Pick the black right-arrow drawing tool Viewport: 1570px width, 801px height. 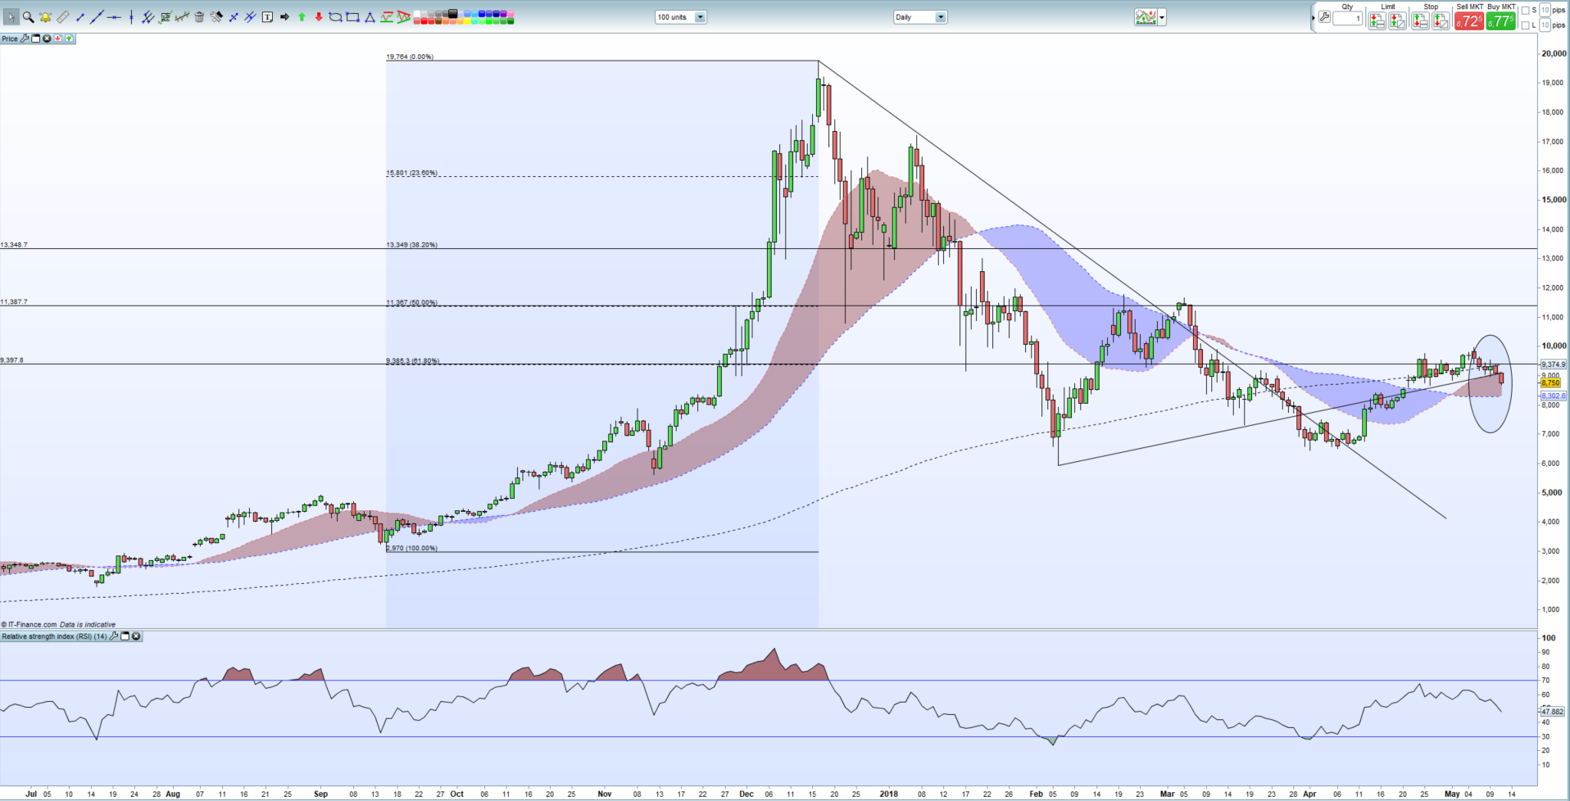284,17
